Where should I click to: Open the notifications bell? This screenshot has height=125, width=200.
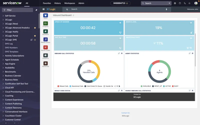[189, 3]
